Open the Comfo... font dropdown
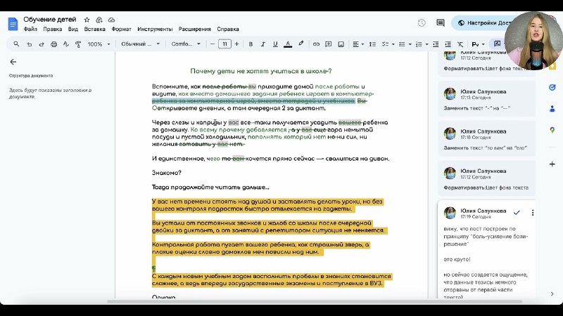Screen dimensions: 563x316 point(186,44)
